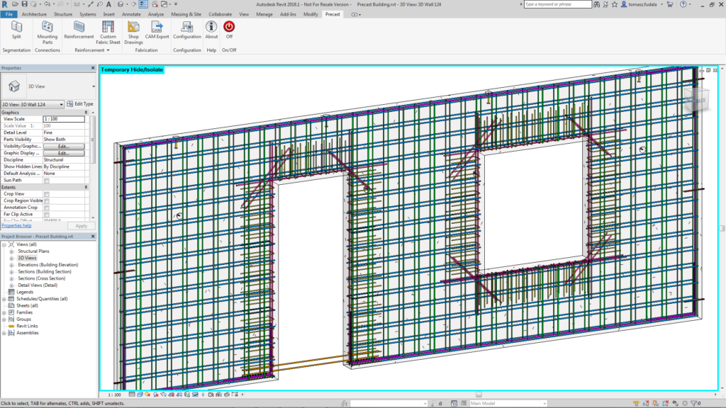Click Edit button for Visibility/Graphics overrides
The image size is (726, 408).
63,147
